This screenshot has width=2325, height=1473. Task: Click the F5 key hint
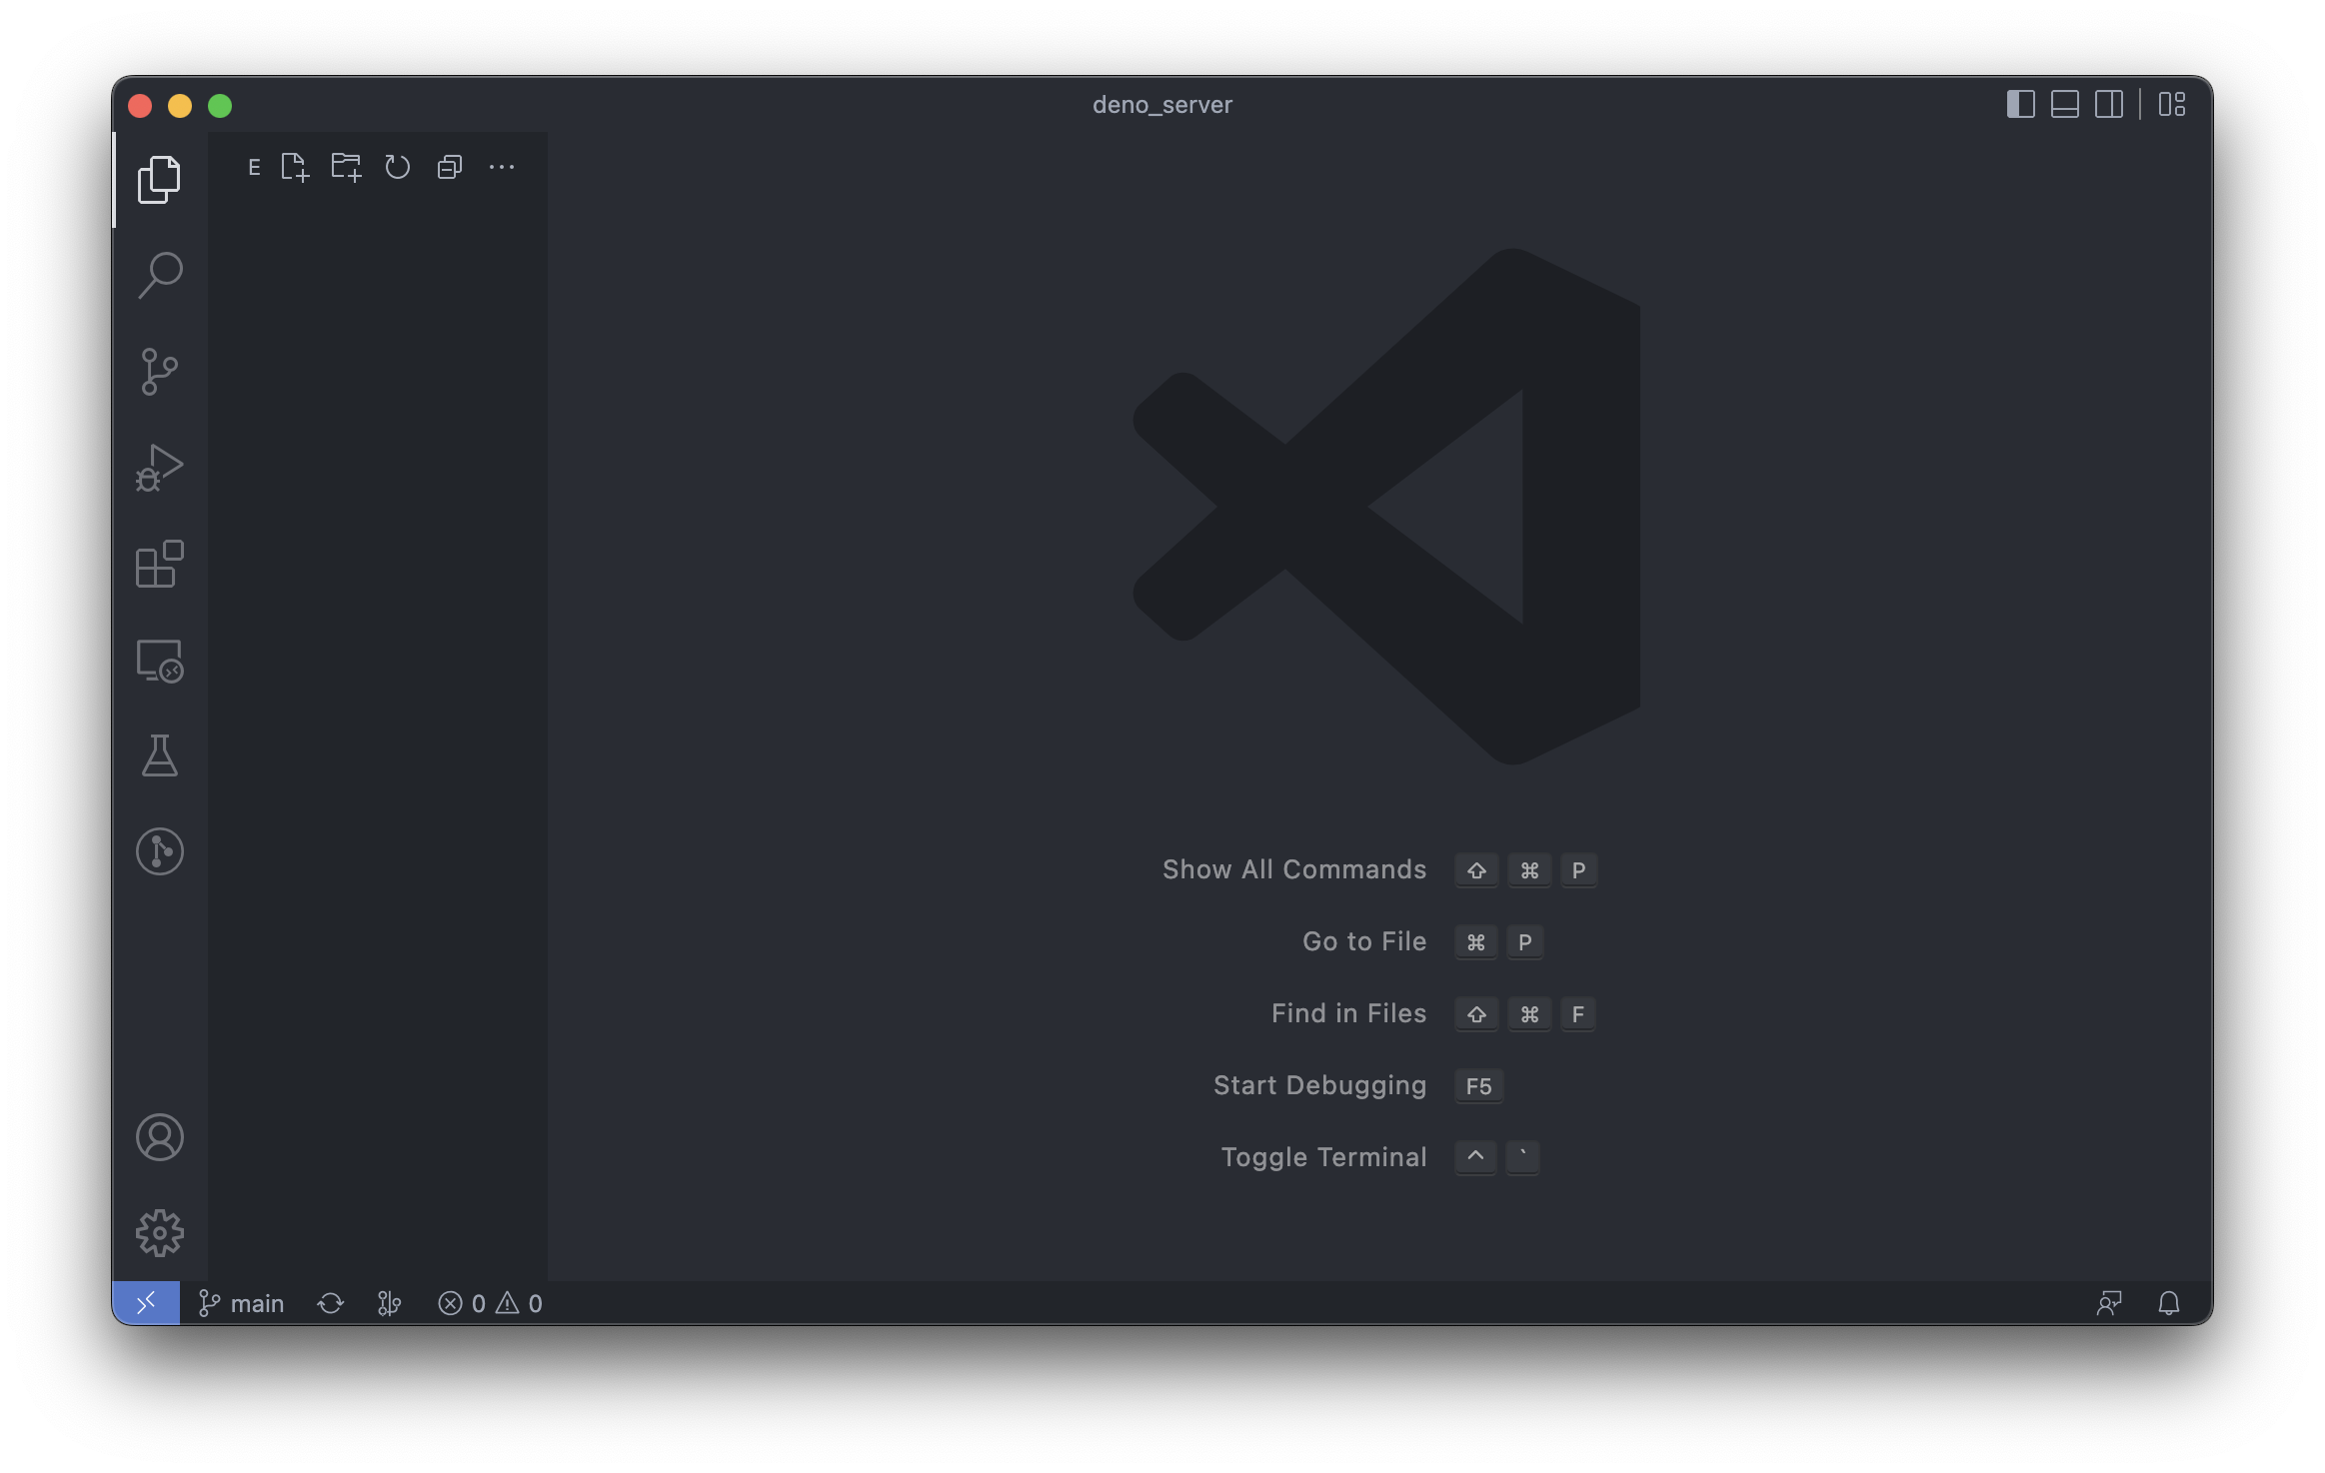1478,1086
